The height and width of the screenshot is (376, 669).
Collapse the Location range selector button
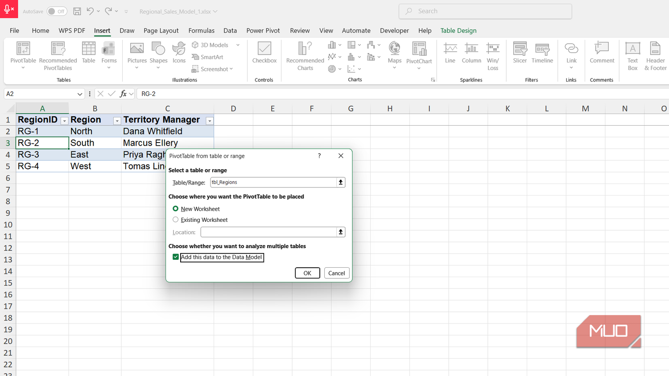click(341, 232)
